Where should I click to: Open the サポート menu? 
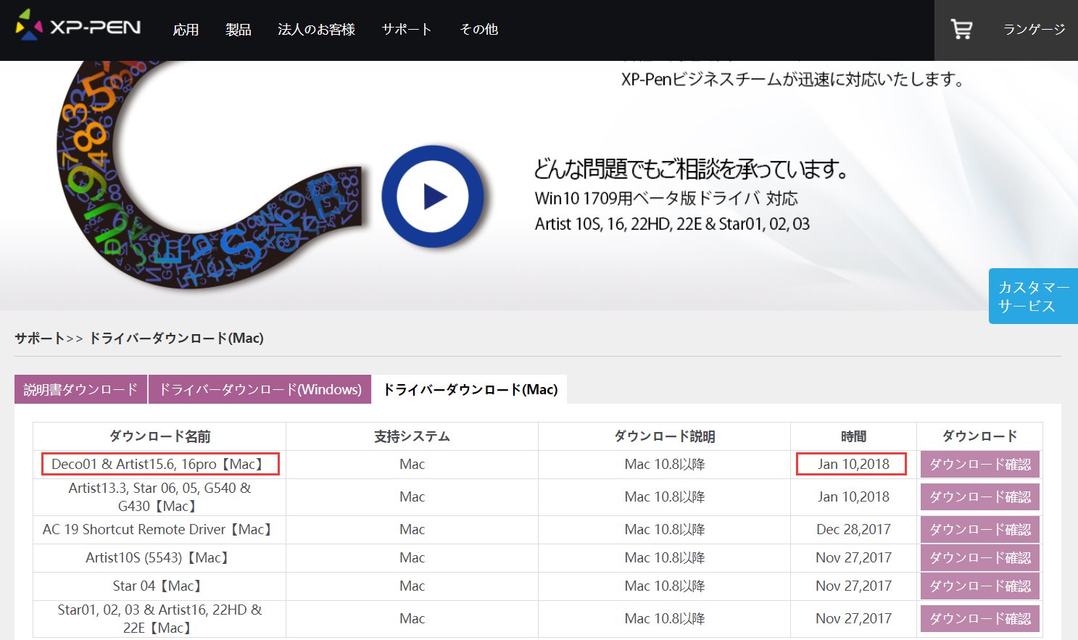pyautogui.click(x=407, y=30)
